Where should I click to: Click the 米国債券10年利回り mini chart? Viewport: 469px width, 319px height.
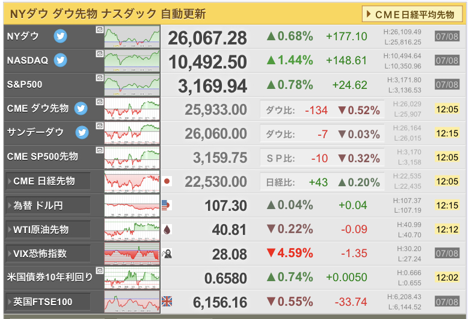tap(132, 278)
